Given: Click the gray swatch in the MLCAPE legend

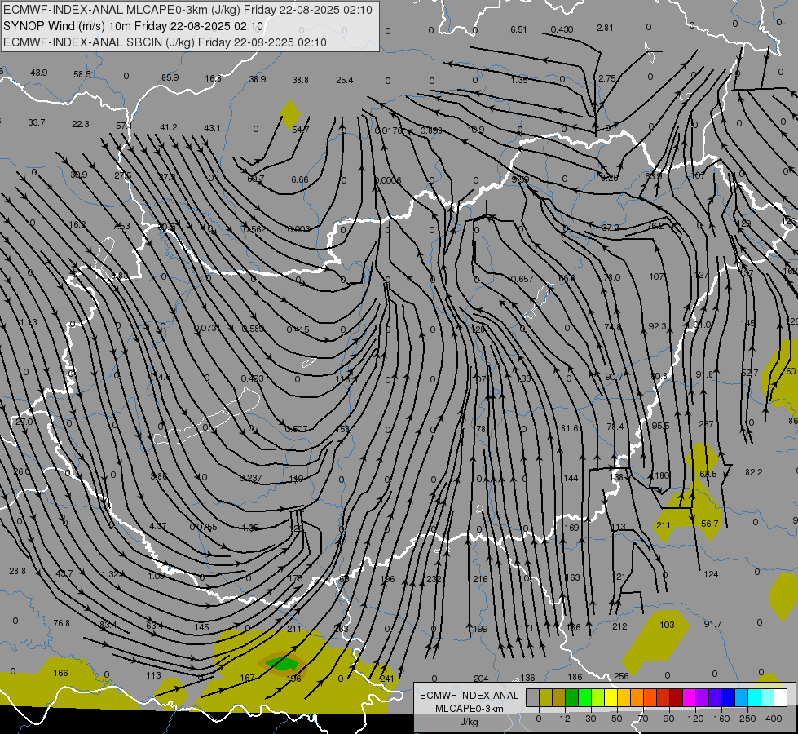Looking at the screenshot, I should [x=533, y=697].
